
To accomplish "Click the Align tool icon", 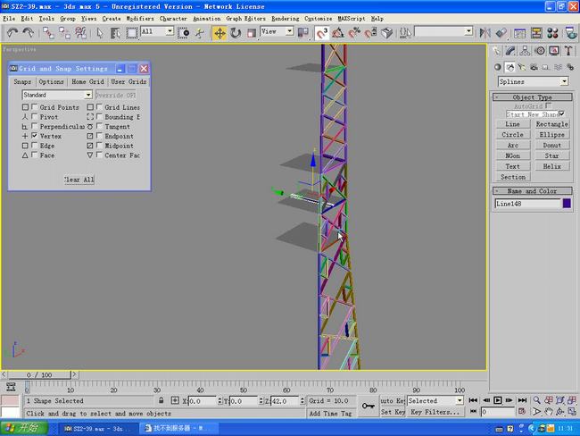I will [501, 33].
